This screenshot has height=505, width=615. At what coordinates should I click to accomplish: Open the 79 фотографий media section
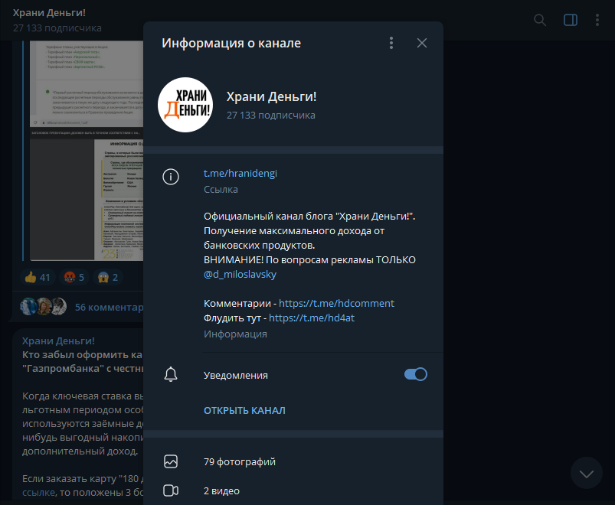click(240, 461)
